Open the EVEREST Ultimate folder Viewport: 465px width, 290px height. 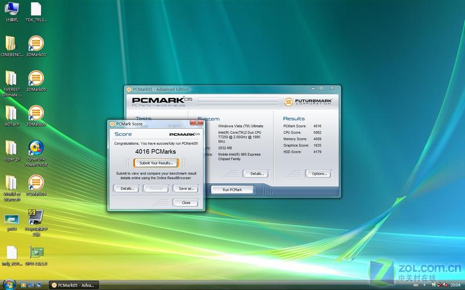(x=12, y=84)
